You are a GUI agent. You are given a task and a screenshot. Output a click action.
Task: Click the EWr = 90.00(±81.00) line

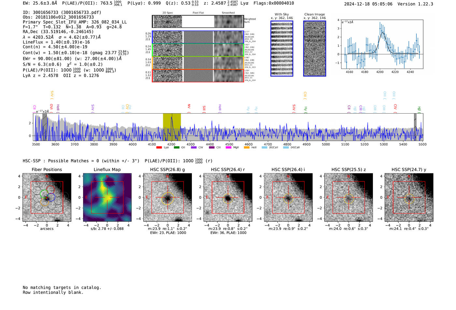[x=72, y=59]
